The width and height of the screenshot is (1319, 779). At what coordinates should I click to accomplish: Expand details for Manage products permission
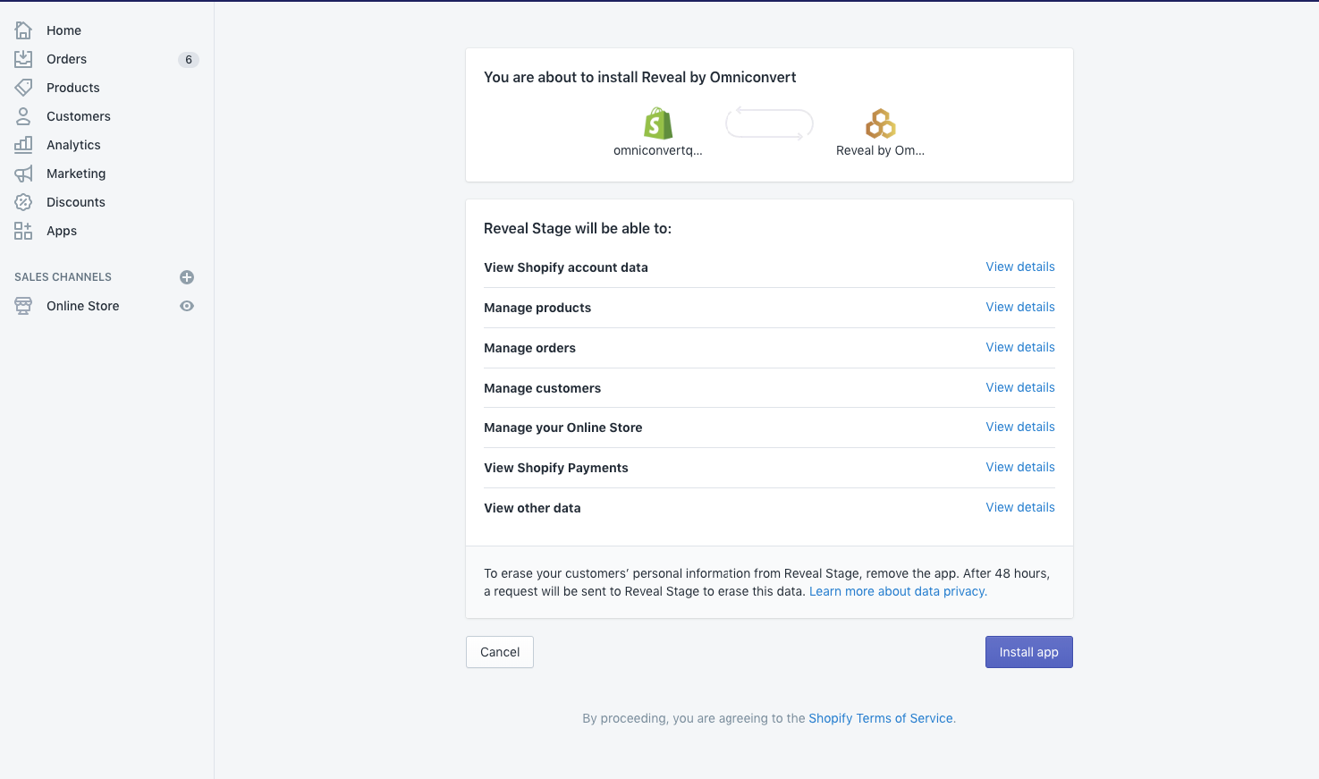click(x=1020, y=307)
